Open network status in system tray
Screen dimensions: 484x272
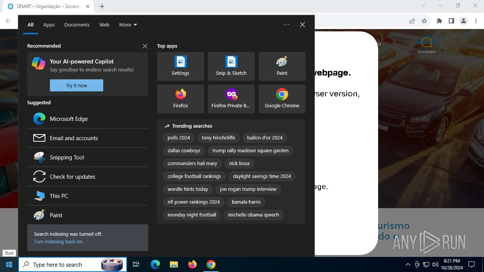tap(426, 264)
